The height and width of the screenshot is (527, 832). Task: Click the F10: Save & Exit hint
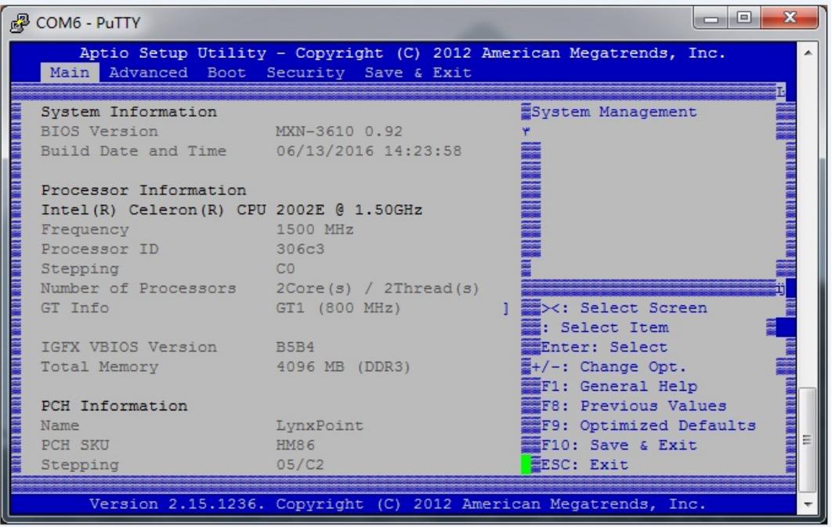[619, 446]
